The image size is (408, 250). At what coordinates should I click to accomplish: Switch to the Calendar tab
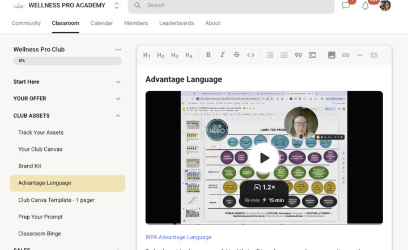101,23
